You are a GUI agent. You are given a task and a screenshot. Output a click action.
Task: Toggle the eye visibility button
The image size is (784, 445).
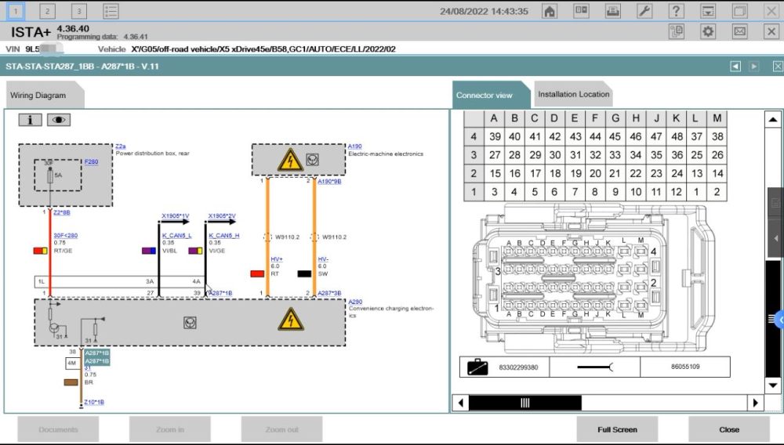pyautogui.click(x=59, y=120)
